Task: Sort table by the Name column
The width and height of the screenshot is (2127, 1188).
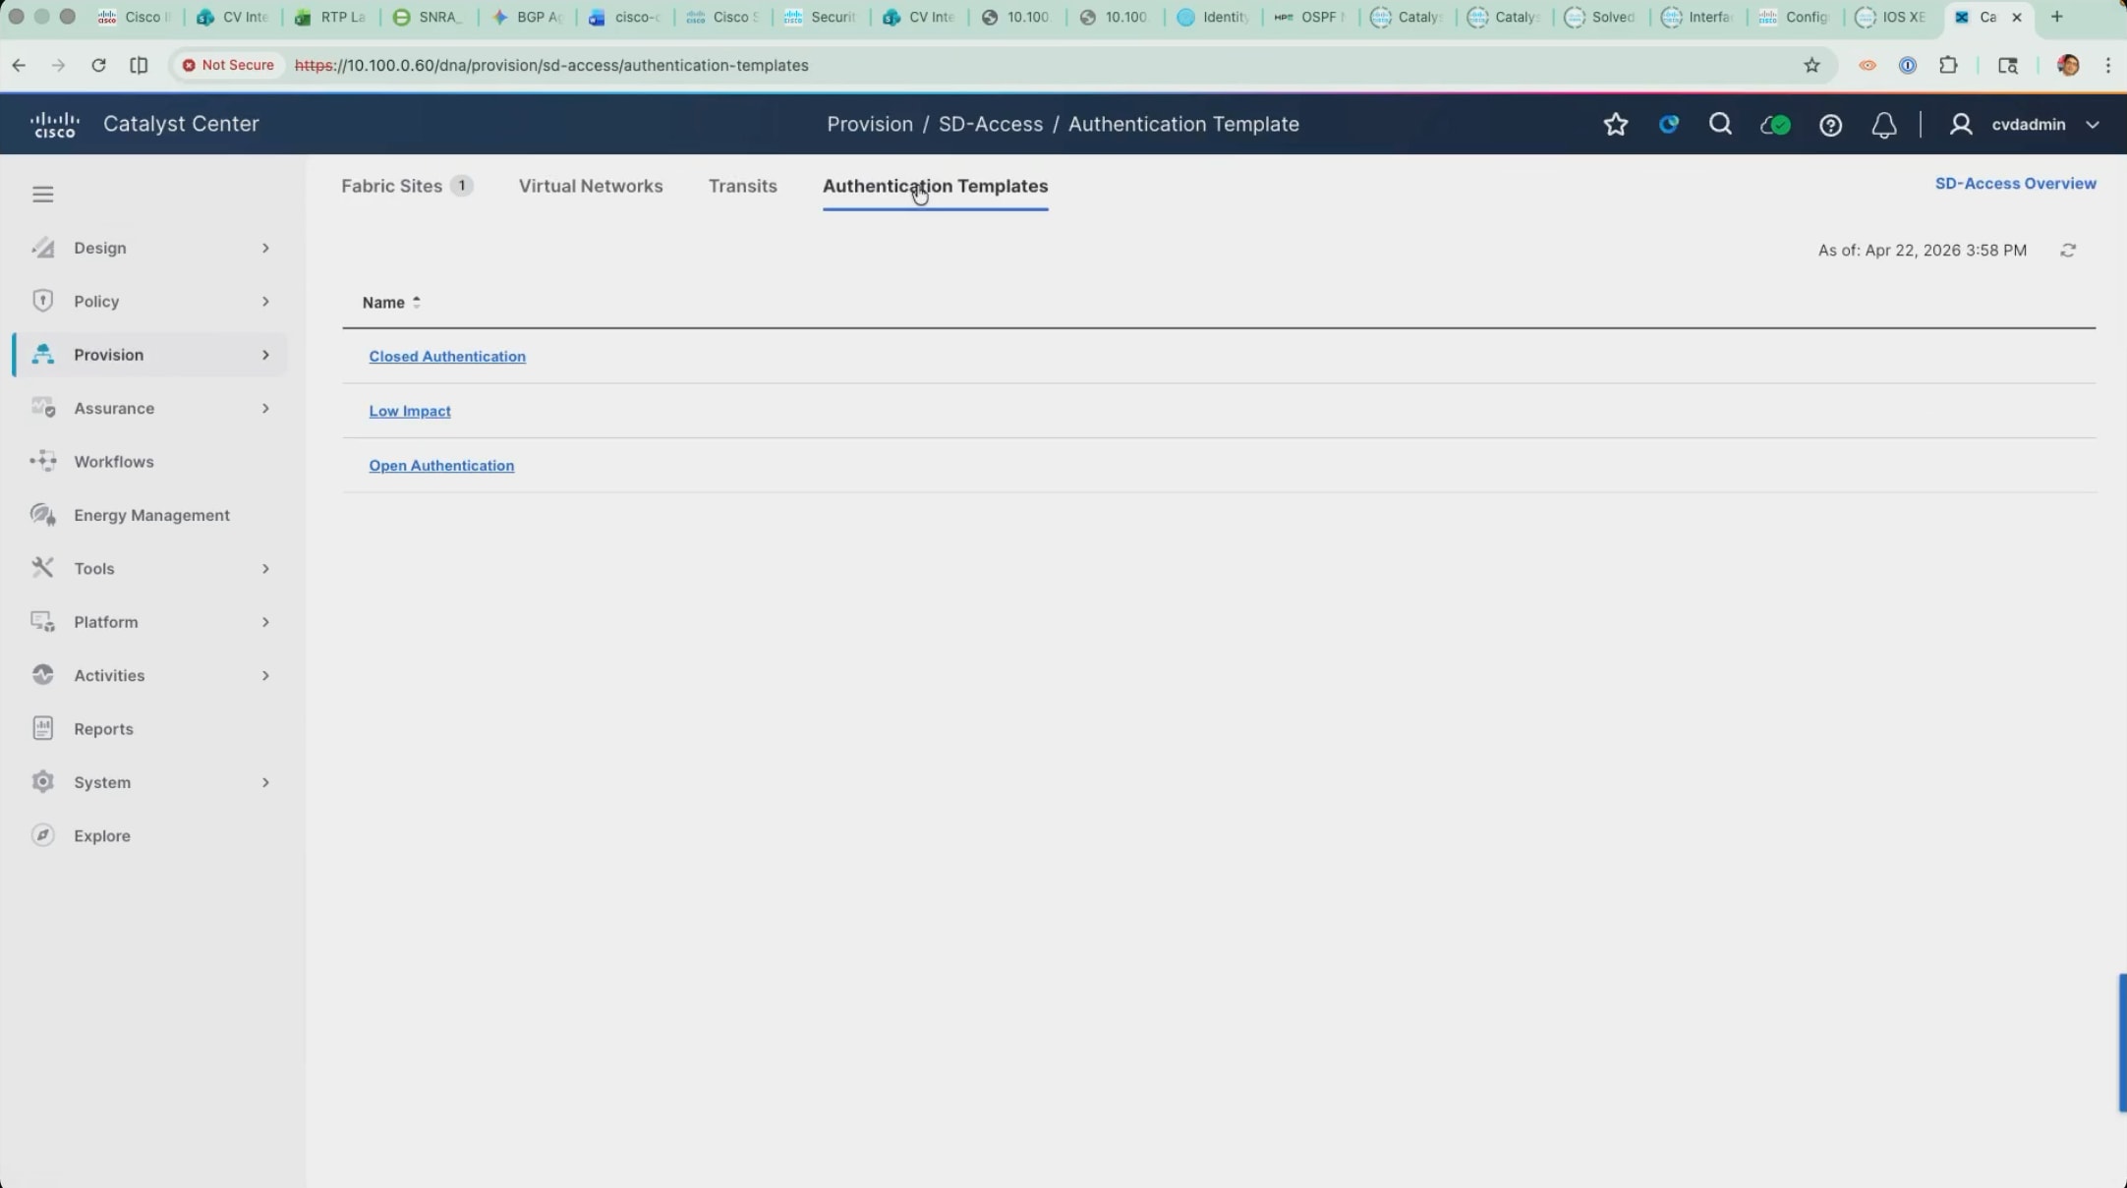Action: tap(391, 303)
